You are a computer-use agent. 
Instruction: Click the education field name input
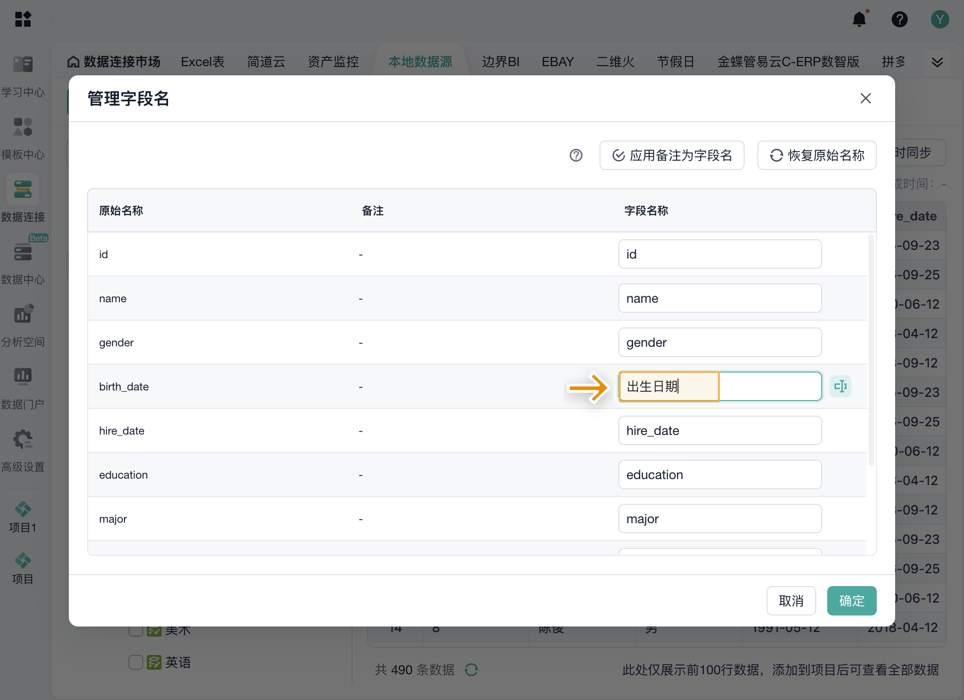pyautogui.click(x=720, y=474)
